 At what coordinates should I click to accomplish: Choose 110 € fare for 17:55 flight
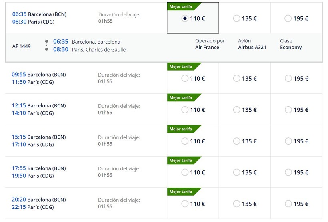pyautogui.click(x=185, y=172)
